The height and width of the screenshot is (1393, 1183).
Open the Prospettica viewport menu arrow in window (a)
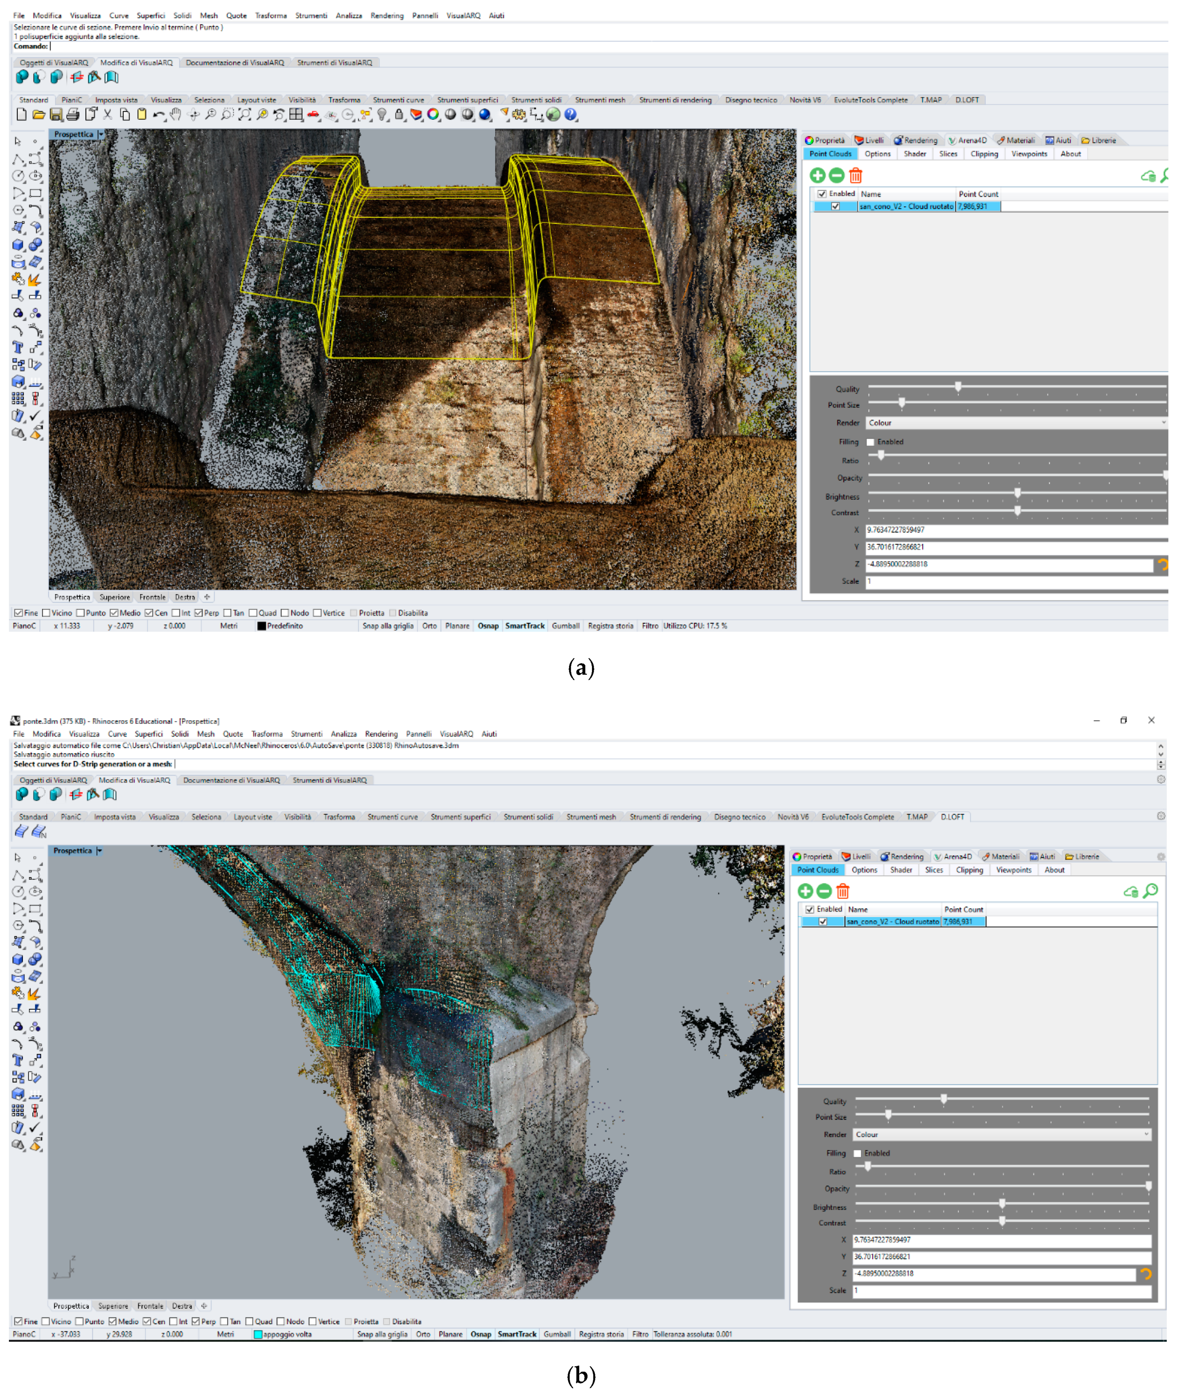tap(101, 134)
